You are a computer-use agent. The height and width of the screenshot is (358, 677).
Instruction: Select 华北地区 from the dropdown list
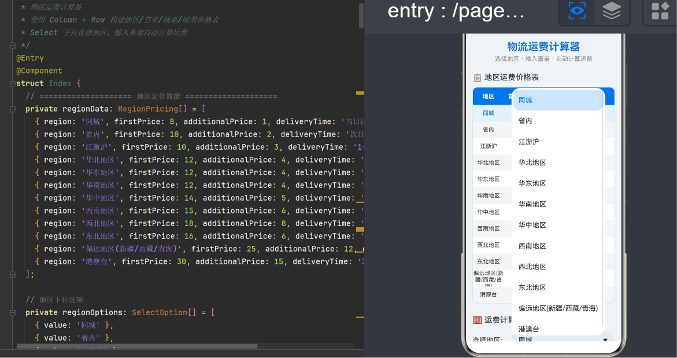point(557,163)
